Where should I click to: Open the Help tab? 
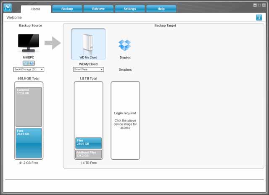coord(161,9)
